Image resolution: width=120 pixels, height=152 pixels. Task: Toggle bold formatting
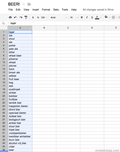point(82,17)
